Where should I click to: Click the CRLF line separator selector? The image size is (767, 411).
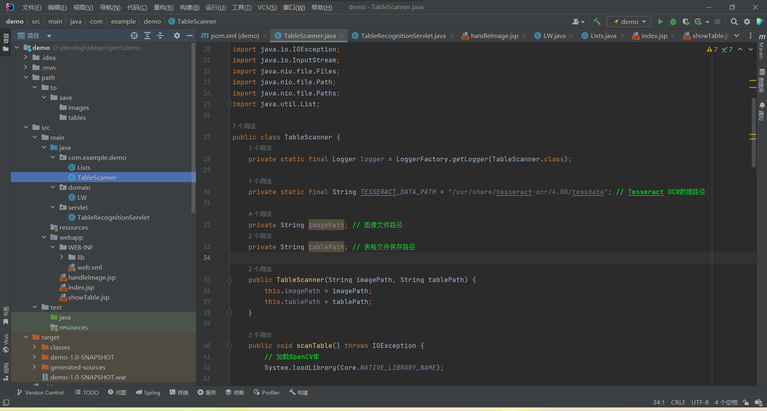coord(678,402)
